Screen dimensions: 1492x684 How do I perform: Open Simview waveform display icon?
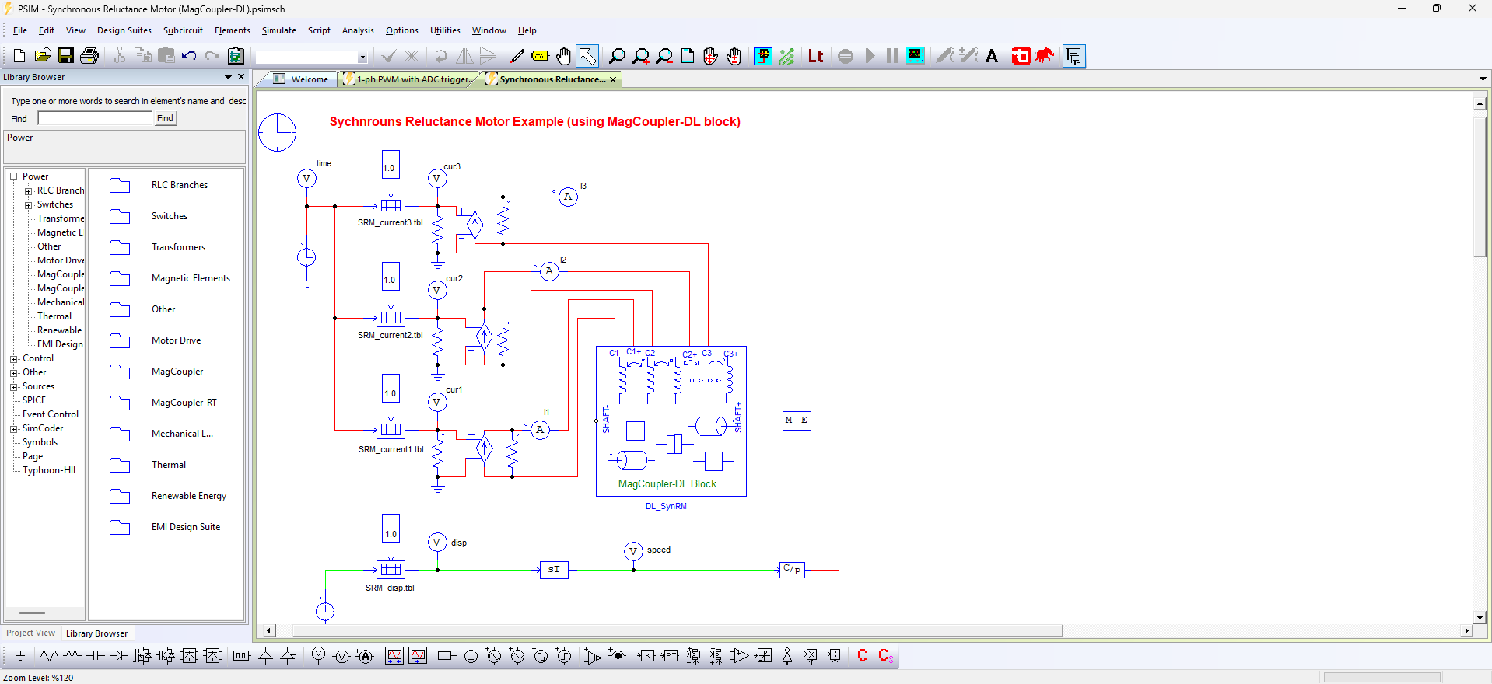click(915, 56)
